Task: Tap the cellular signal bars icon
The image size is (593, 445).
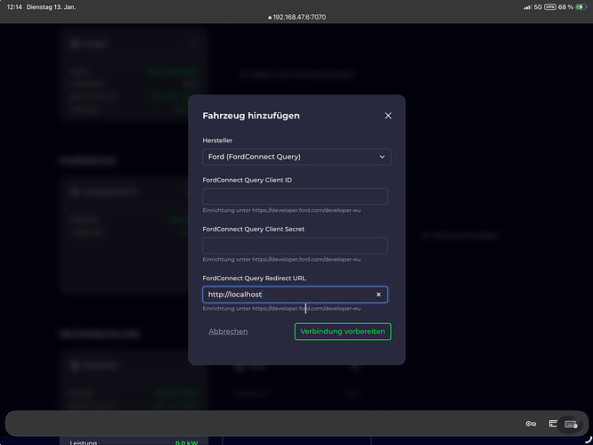Action: [x=527, y=7]
